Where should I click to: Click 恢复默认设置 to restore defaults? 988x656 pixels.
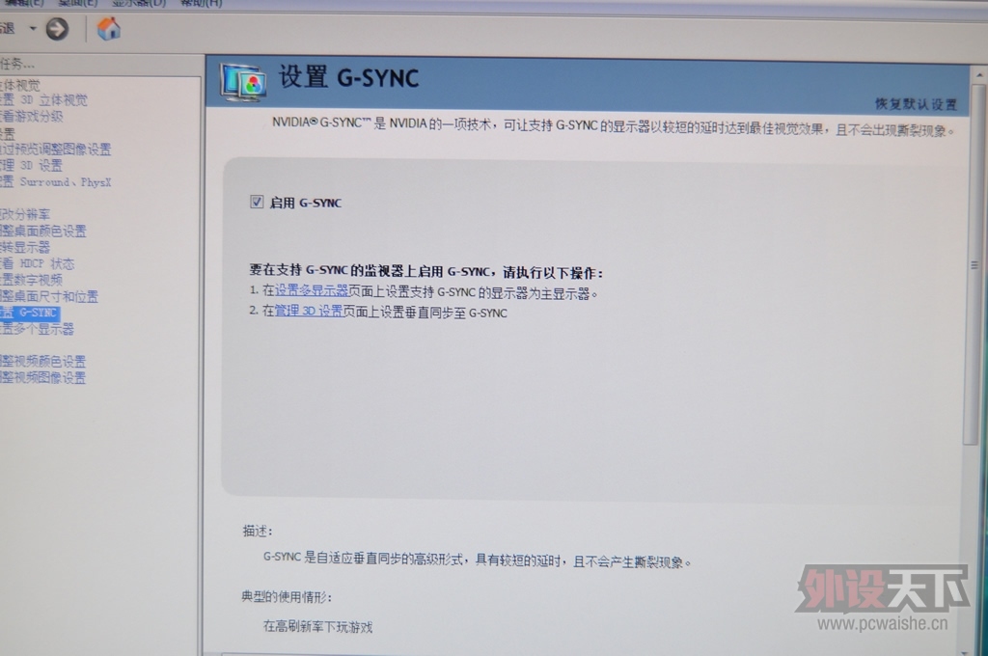point(916,104)
